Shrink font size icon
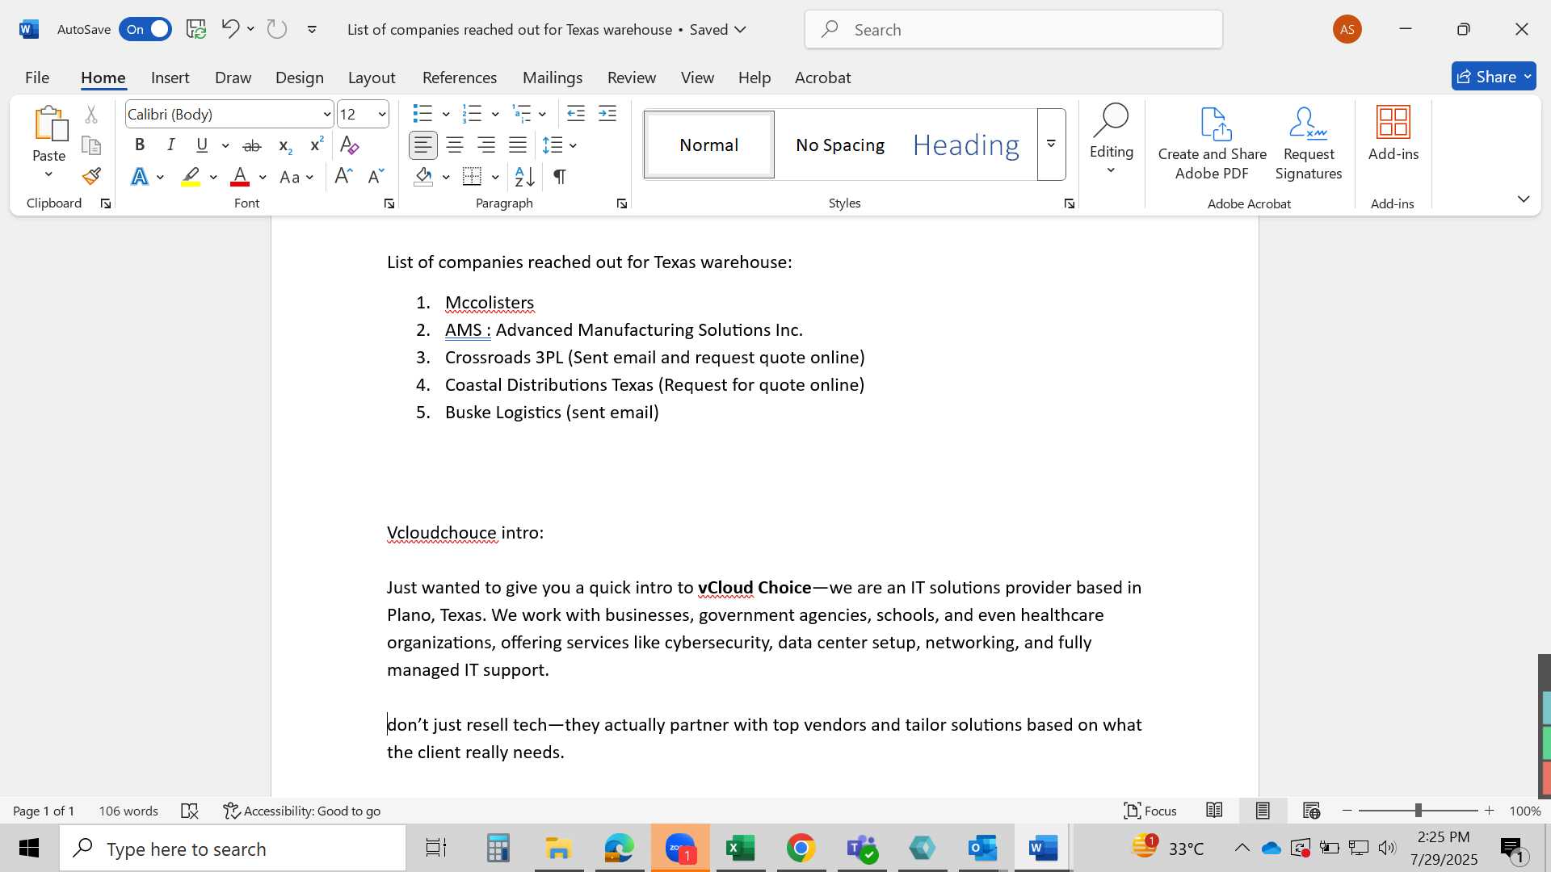 pyautogui.click(x=376, y=176)
